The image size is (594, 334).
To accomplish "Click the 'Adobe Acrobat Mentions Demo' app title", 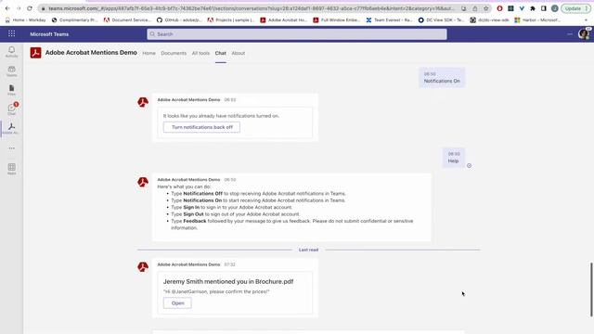I will 91,53.
